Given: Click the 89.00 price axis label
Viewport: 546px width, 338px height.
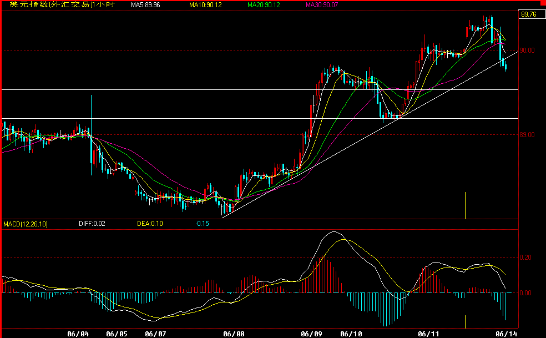Looking at the screenshot, I should [x=528, y=135].
